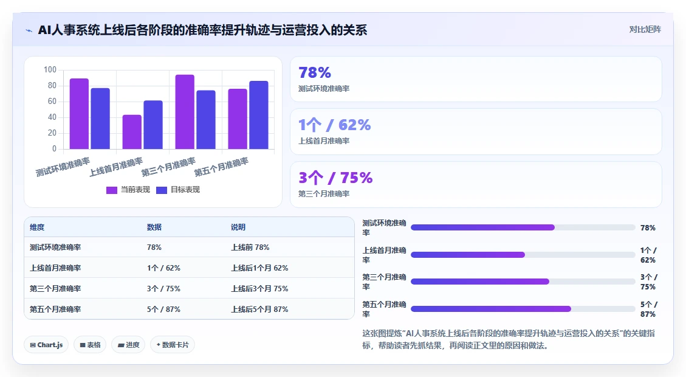Image resolution: width=686 pixels, height=377 pixels.
Task: Click the 维度 column header
Action: click(x=37, y=227)
